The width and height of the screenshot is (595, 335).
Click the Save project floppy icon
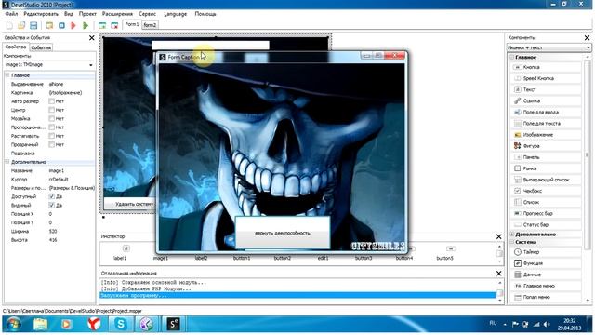pos(33,25)
